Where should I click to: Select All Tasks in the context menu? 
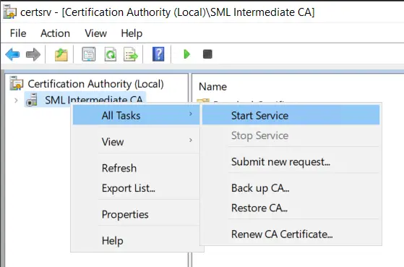(137, 115)
